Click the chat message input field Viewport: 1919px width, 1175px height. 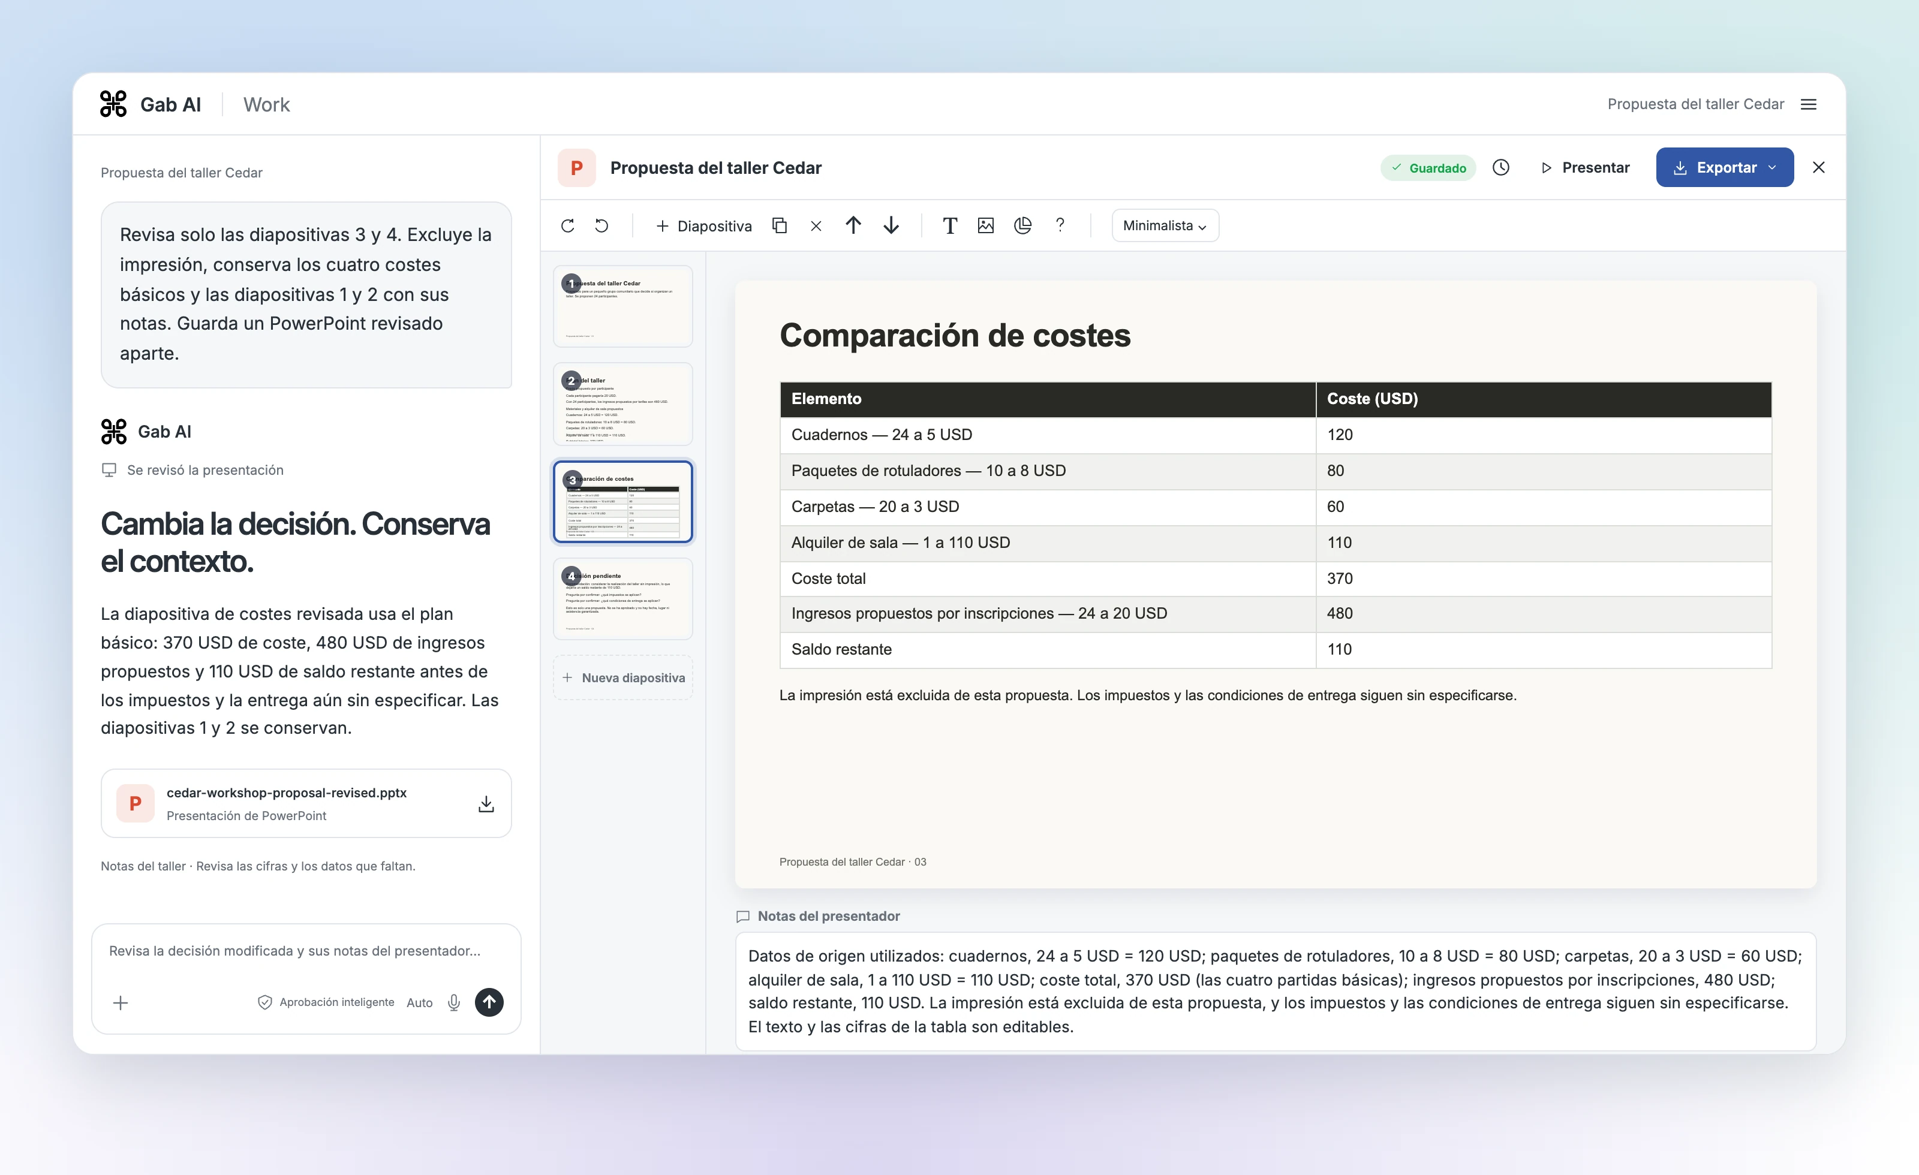click(306, 951)
